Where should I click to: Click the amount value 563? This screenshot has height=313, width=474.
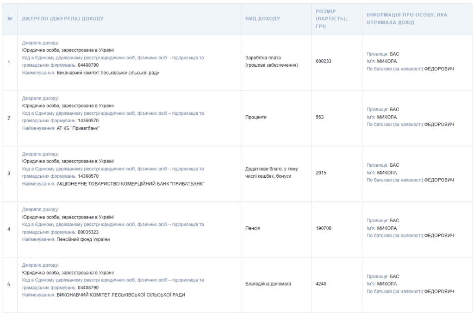(x=320, y=117)
